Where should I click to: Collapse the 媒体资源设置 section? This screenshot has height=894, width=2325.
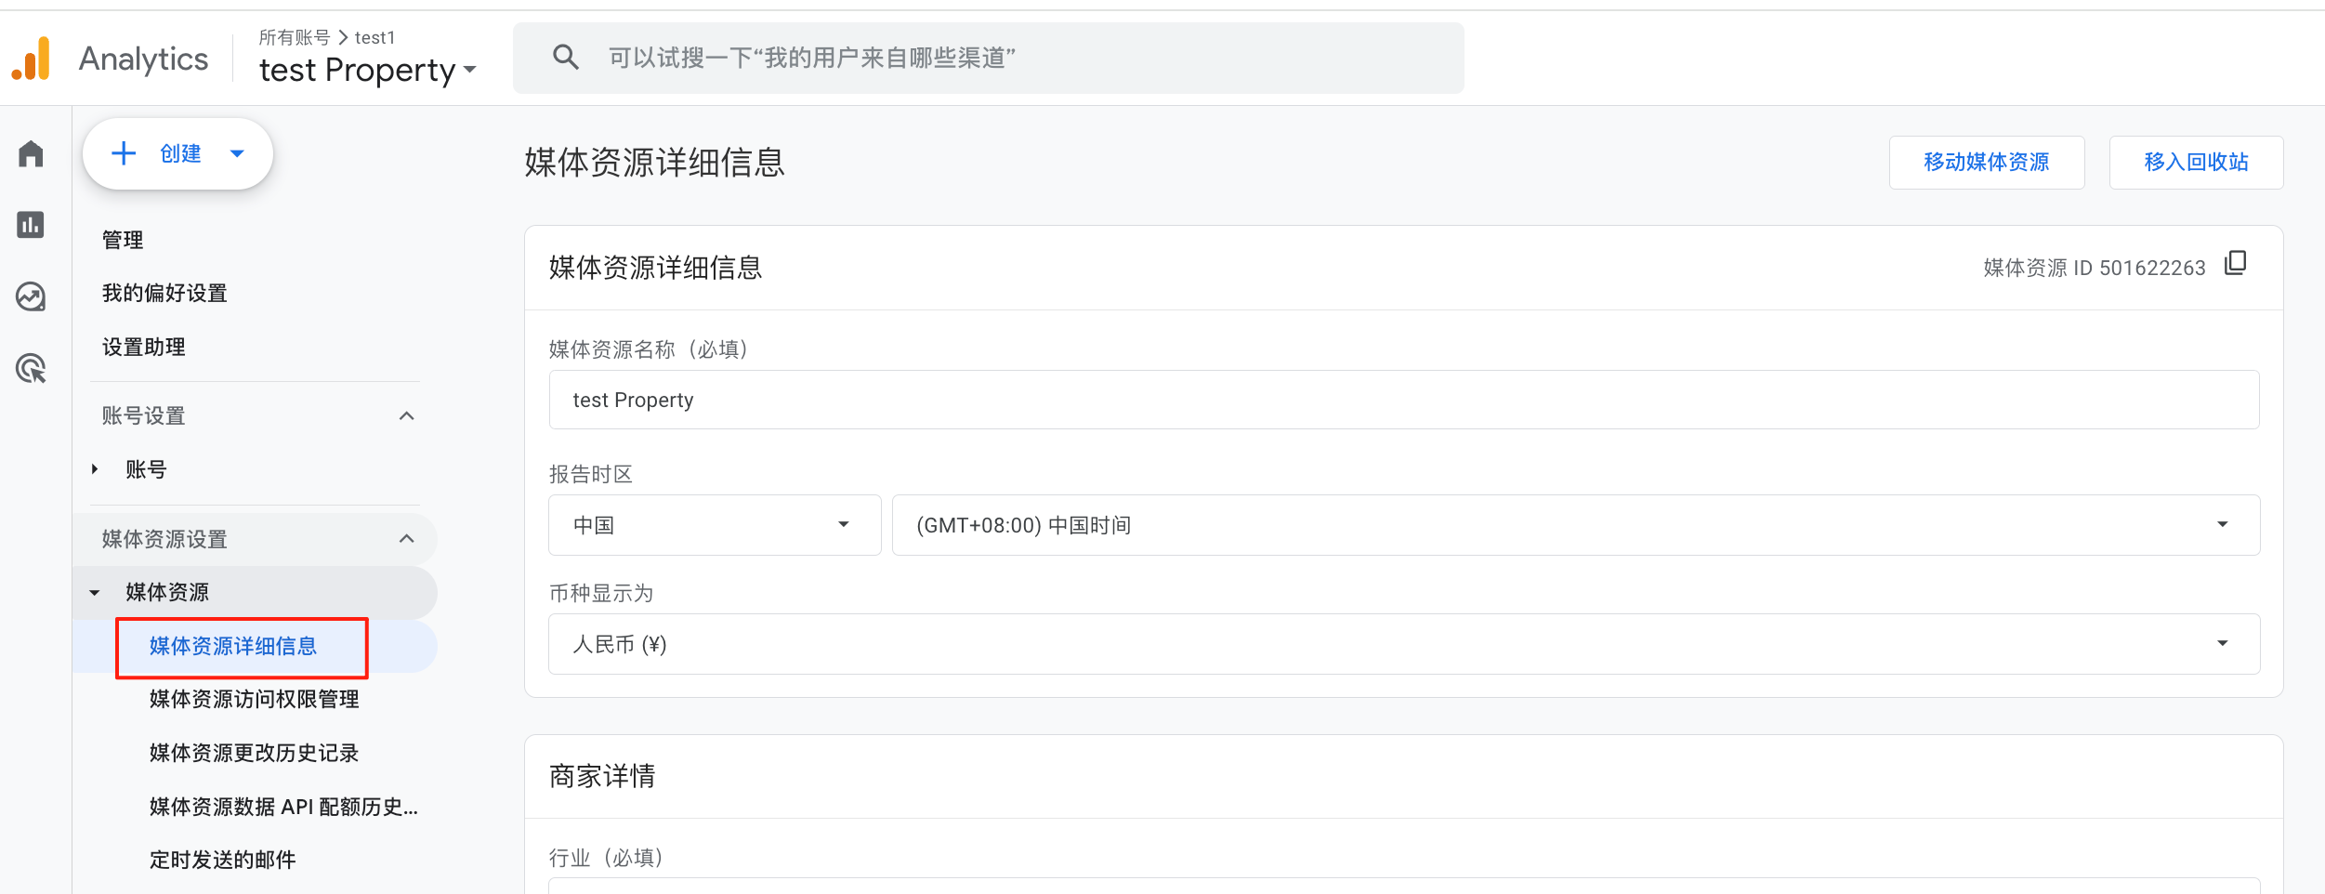405,538
